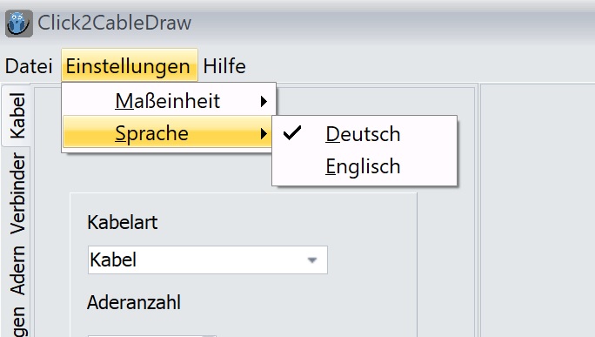Click the Click2CableDraw window title
595x337 pixels.
coord(114,23)
